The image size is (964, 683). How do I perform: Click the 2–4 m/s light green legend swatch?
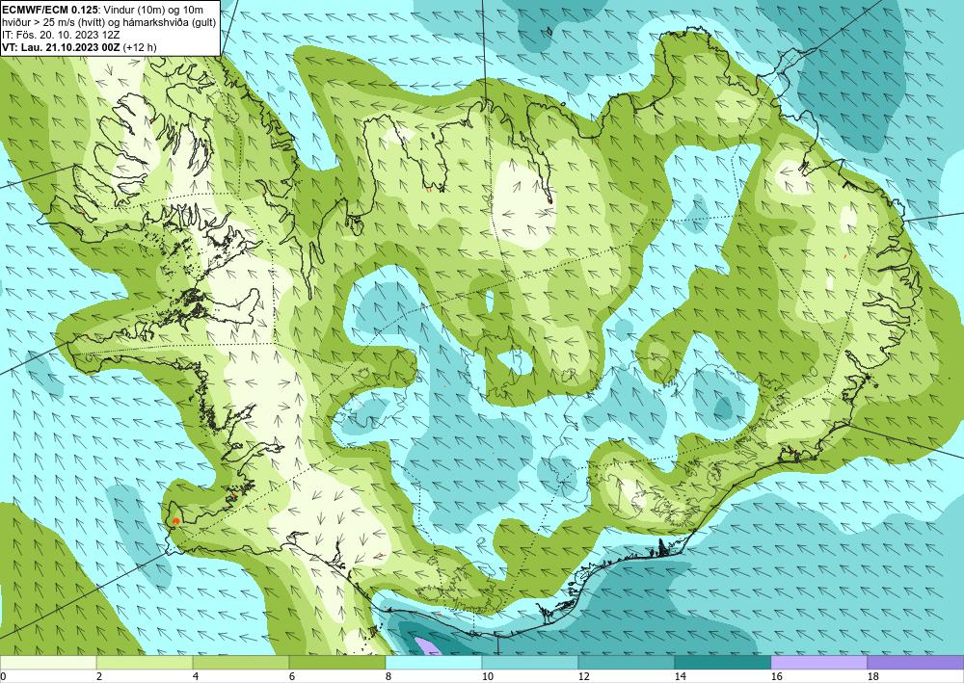[145, 662]
